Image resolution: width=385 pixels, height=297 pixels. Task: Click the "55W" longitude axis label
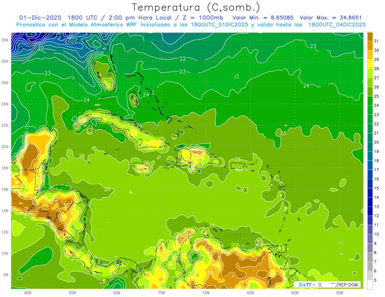(x=340, y=293)
